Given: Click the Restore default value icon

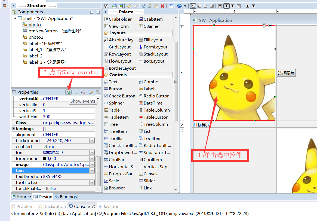Looking at the screenshot, I should click(98, 92).
